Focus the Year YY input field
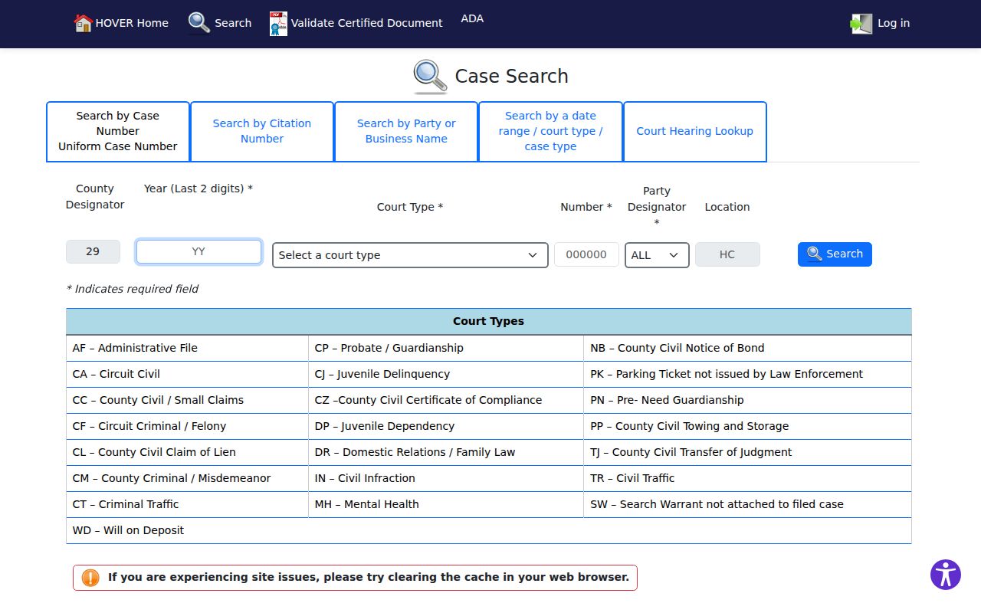This screenshot has width=981, height=613. (198, 251)
